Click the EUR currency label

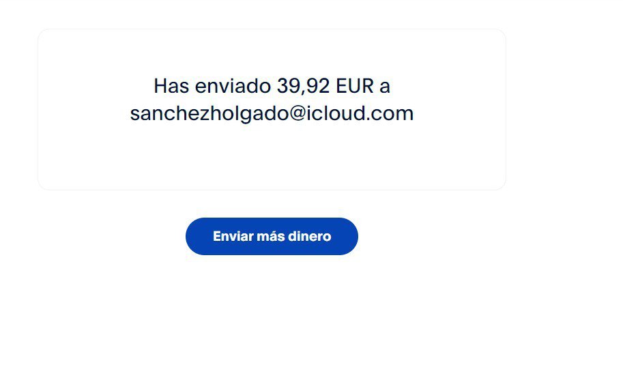pyautogui.click(x=355, y=86)
